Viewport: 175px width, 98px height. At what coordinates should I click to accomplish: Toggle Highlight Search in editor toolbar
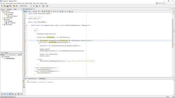pos(49,11)
